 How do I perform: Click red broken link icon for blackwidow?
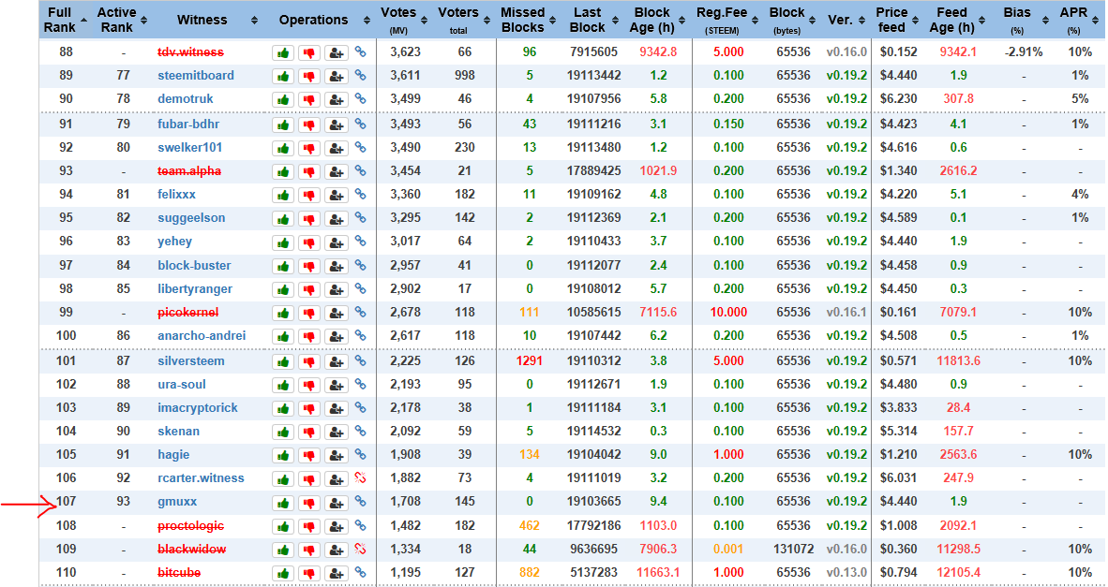click(360, 549)
